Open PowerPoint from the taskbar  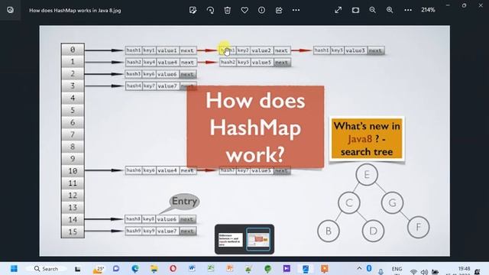pos(230,268)
